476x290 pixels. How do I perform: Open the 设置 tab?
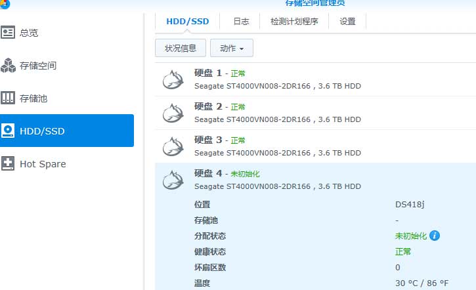pos(347,22)
